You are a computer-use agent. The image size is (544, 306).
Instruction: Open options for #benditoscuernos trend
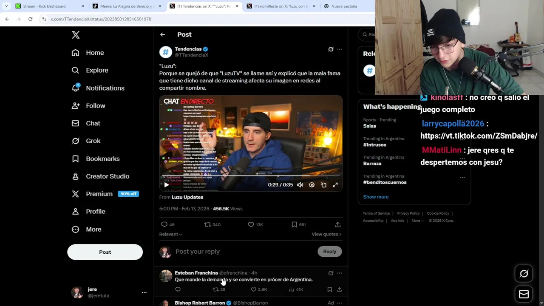pyautogui.click(x=462, y=177)
